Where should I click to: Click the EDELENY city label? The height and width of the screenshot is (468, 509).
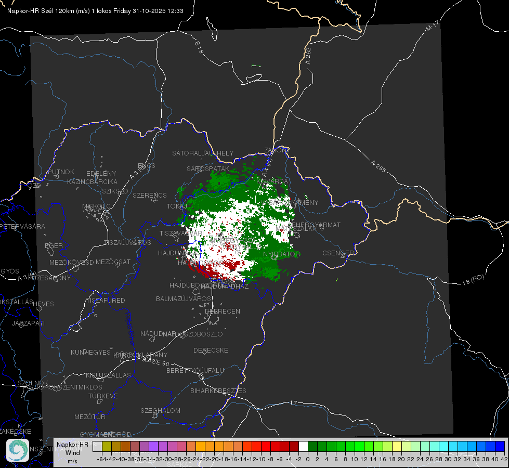click(101, 174)
